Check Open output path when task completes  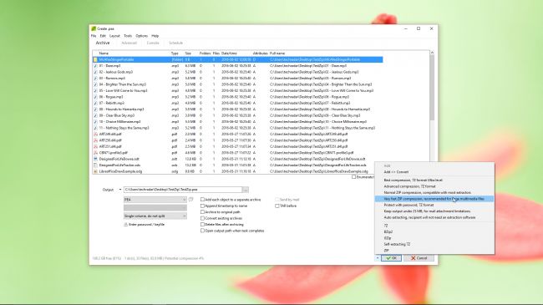click(203, 231)
